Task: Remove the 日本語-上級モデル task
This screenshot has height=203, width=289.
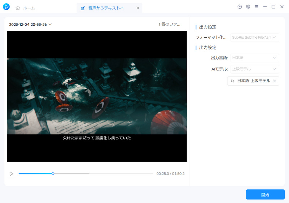Action: pyautogui.click(x=275, y=81)
